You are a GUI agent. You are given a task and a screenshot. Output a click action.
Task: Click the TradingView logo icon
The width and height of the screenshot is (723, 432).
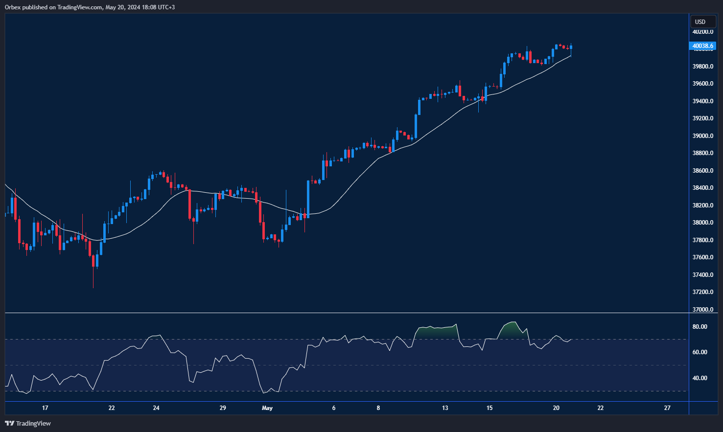pyautogui.click(x=9, y=423)
